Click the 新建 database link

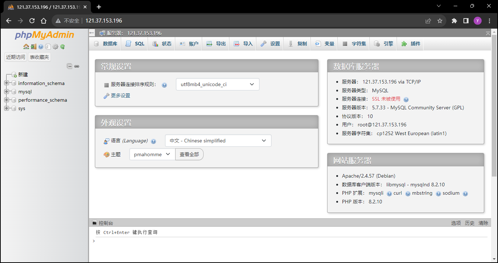(x=23, y=74)
